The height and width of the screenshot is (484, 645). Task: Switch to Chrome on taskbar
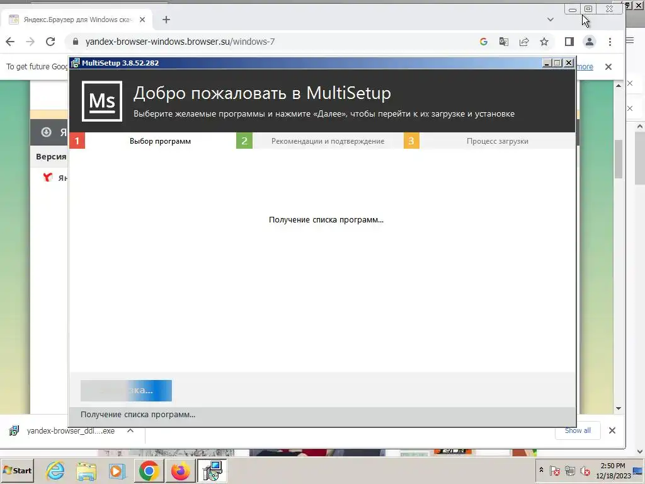coord(149,470)
